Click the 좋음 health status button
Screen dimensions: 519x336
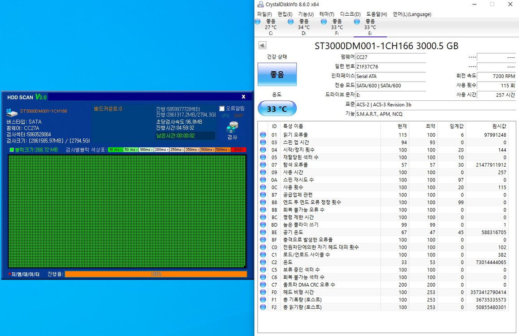277,74
